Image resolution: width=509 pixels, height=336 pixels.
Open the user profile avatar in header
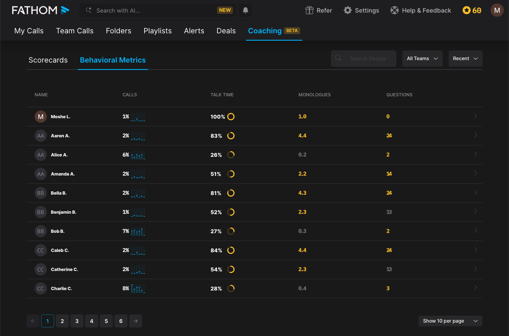click(497, 10)
